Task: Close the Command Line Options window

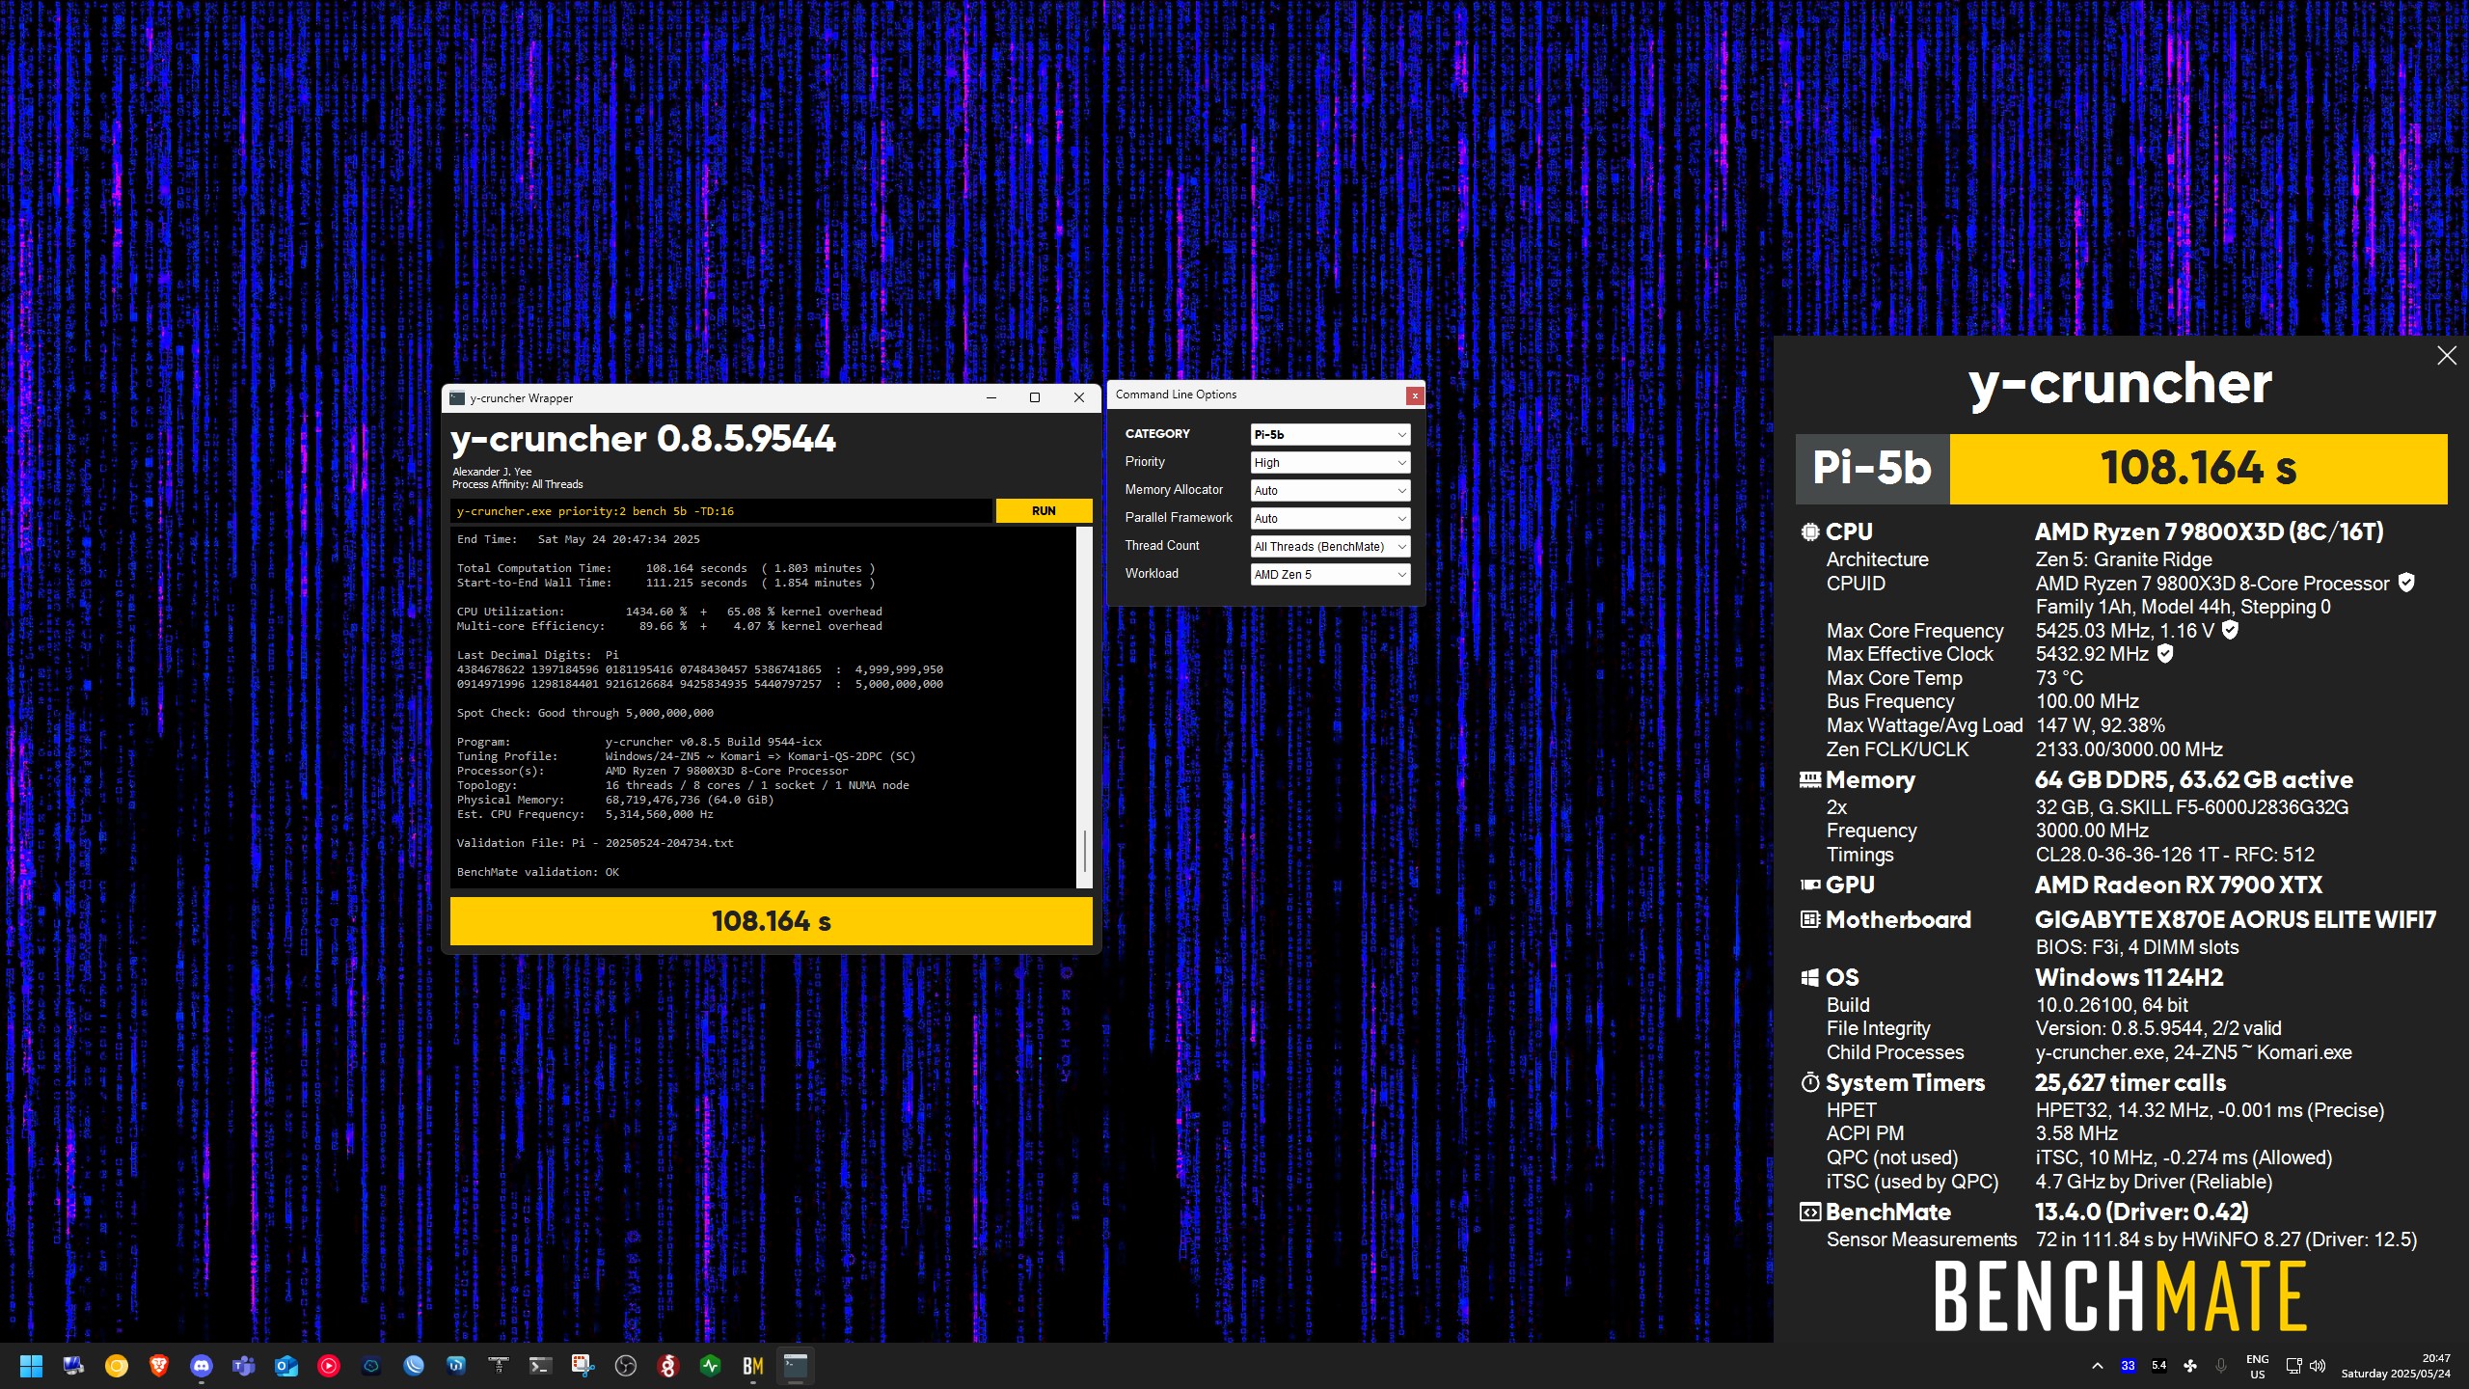Action: click(x=1414, y=395)
